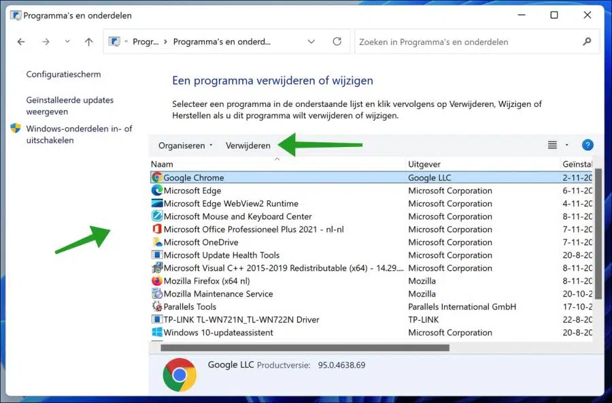The image size is (612, 403).
Task: Click the TP-LINK publisher cell
Action: [424, 319]
